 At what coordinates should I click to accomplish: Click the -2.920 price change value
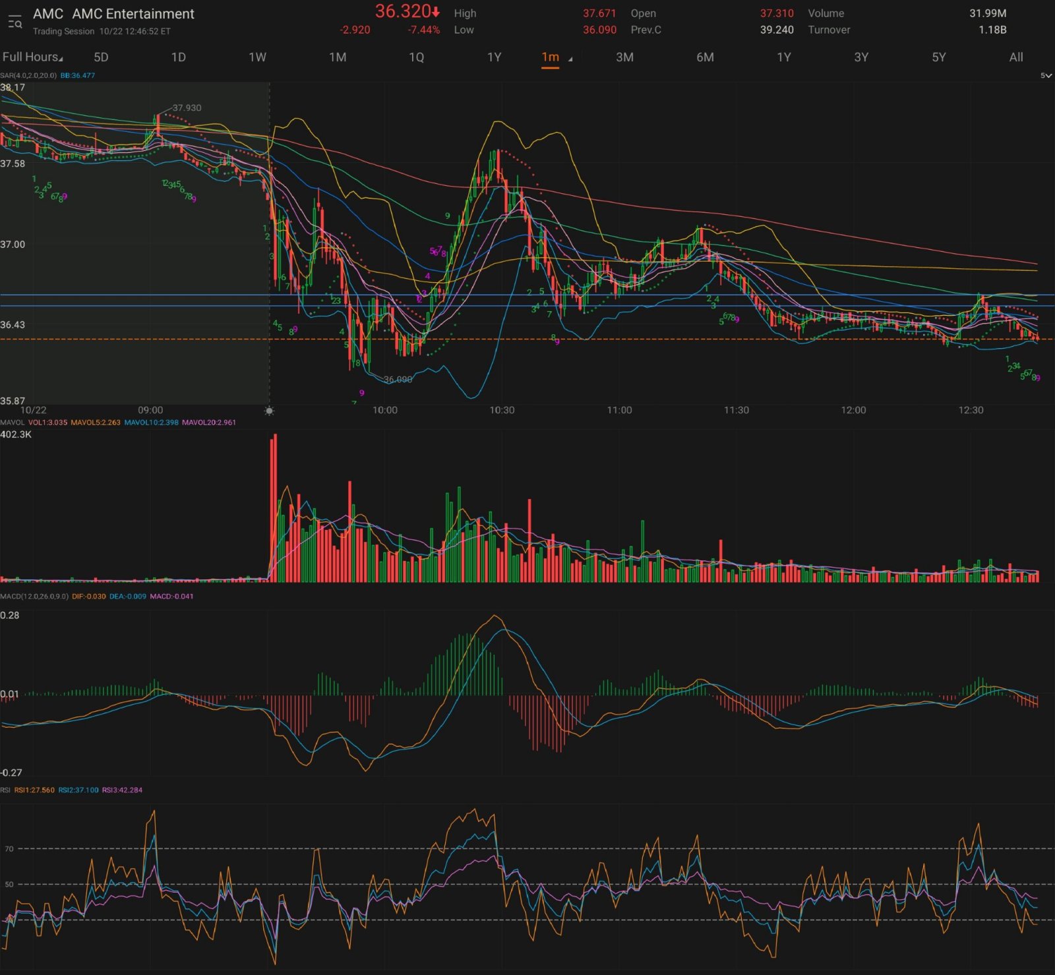tap(355, 30)
